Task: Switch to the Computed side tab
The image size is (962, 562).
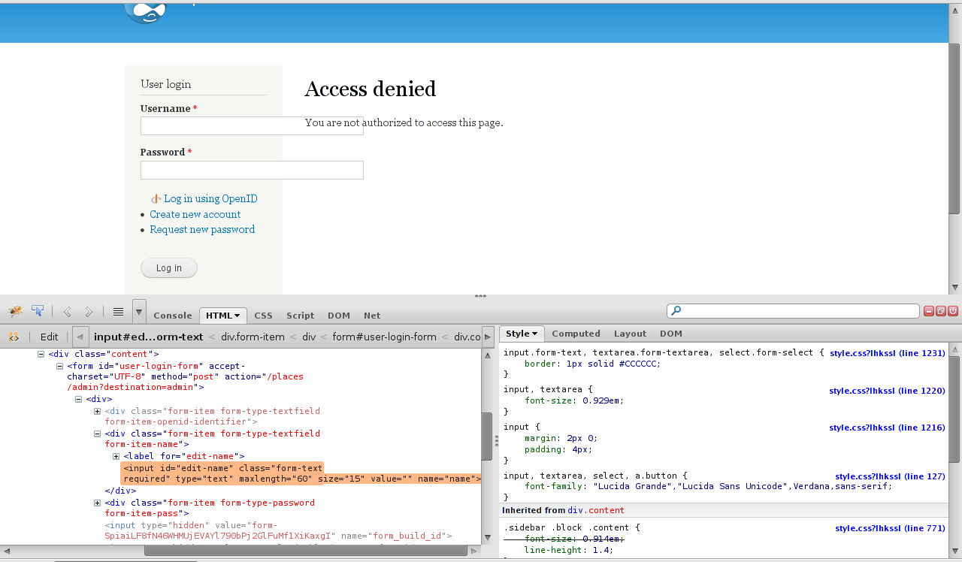Action: click(576, 334)
